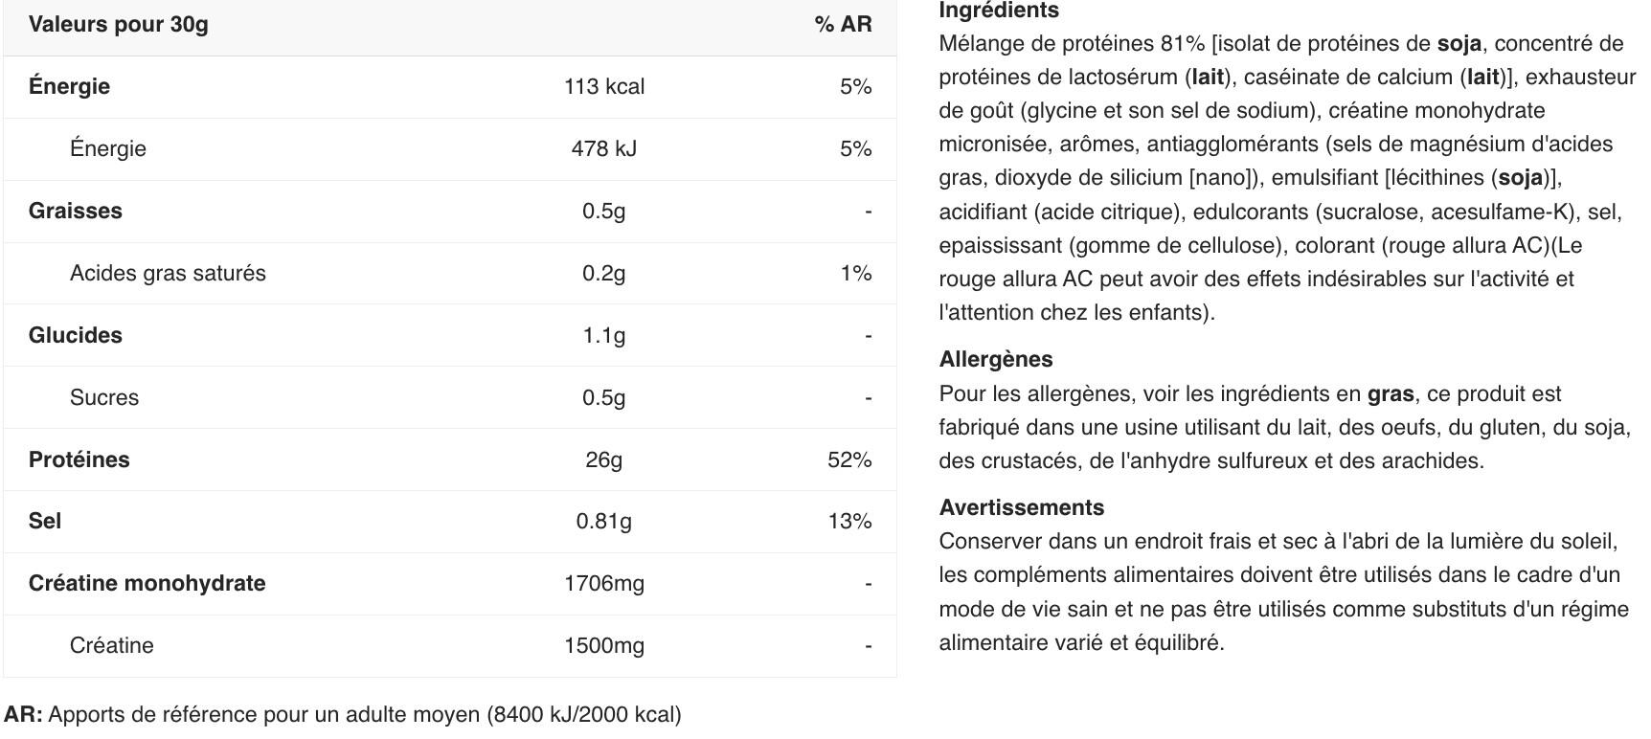The height and width of the screenshot is (739, 1651).
Task: Click the 'Sucres' row label
Action: click(103, 397)
